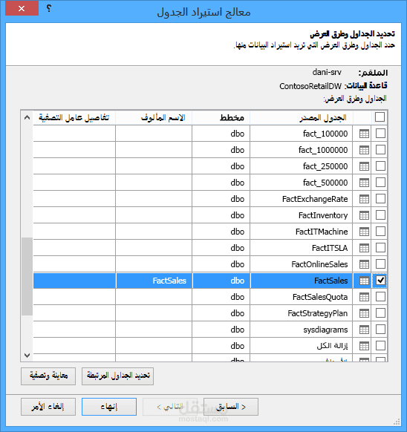The image size is (407, 432).
Task: Check the إزالة الكل row checkbox
Action: coord(380,345)
